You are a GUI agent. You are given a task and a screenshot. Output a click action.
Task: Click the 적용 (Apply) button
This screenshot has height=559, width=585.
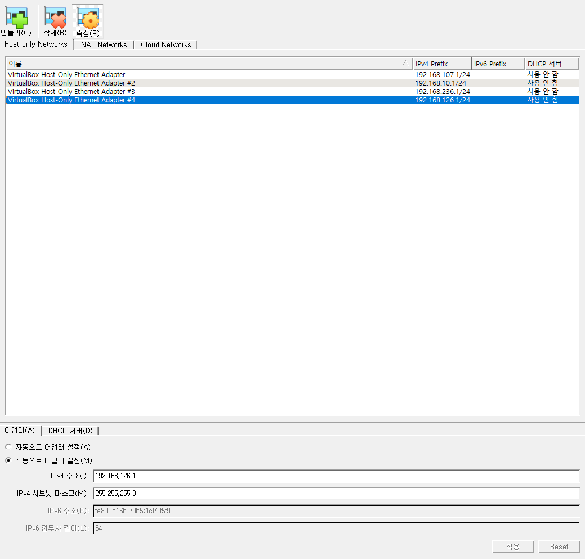pyautogui.click(x=513, y=547)
